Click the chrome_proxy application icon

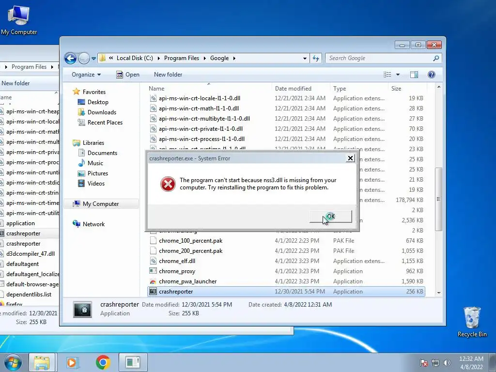(x=153, y=271)
